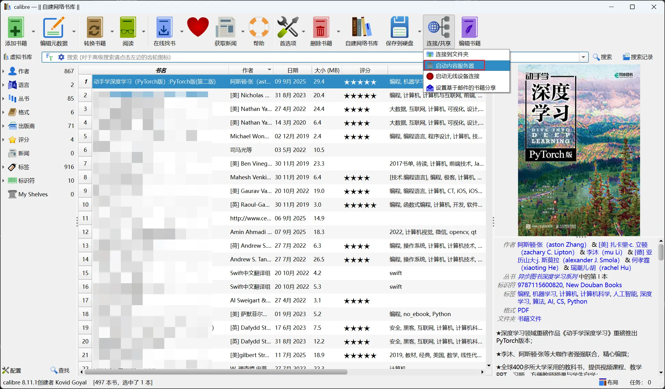Click Save to disk (保存到硬盘) icon

click(x=399, y=32)
